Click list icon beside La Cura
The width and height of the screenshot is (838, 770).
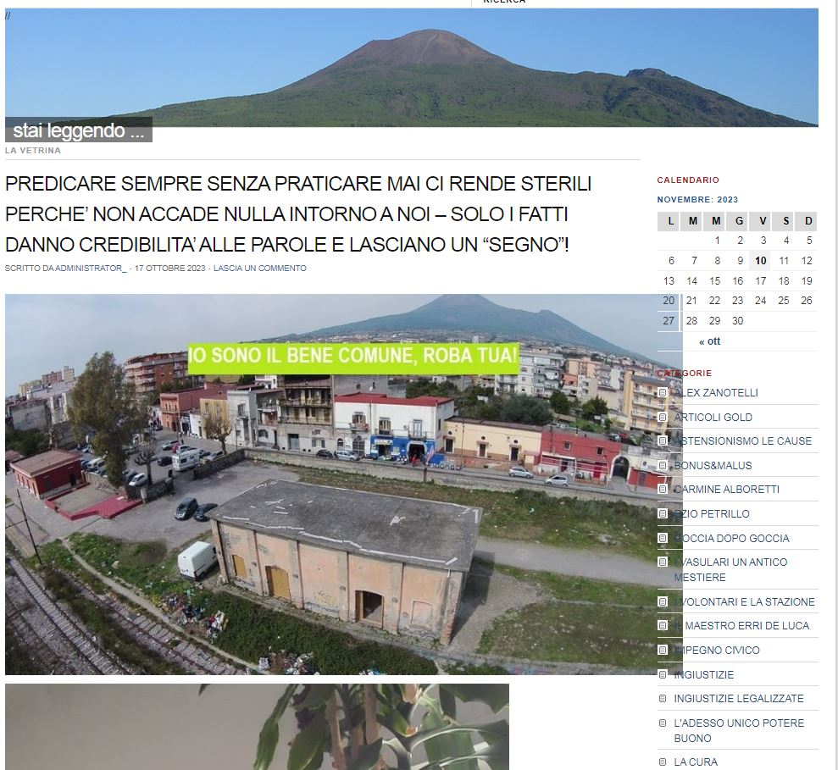[x=663, y=762]
